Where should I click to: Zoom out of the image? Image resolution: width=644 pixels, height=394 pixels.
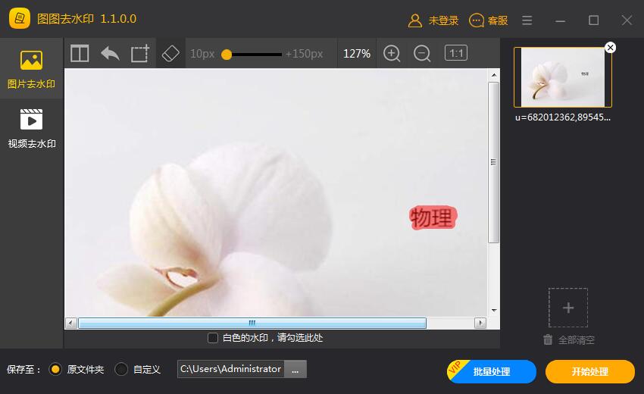422,53
